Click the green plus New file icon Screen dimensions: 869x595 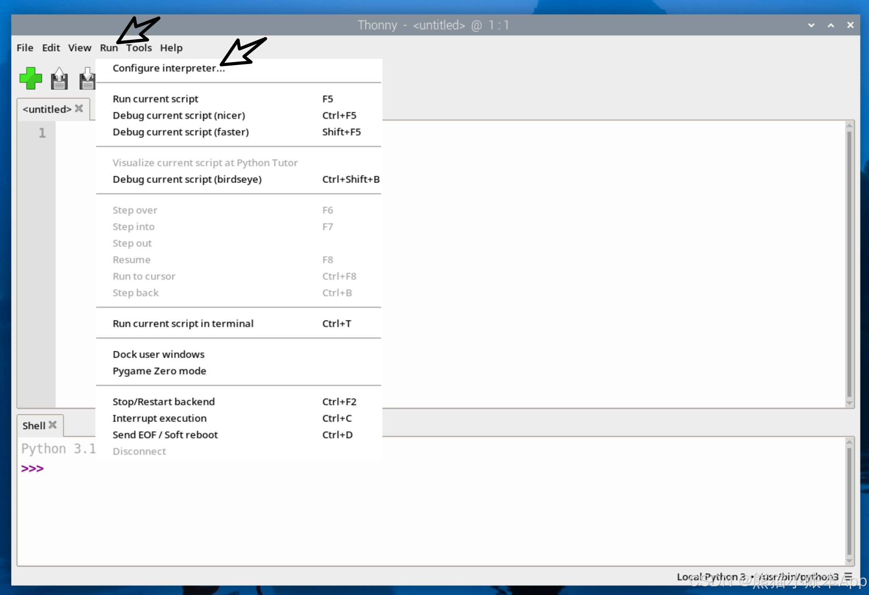(x=30, y=78)
